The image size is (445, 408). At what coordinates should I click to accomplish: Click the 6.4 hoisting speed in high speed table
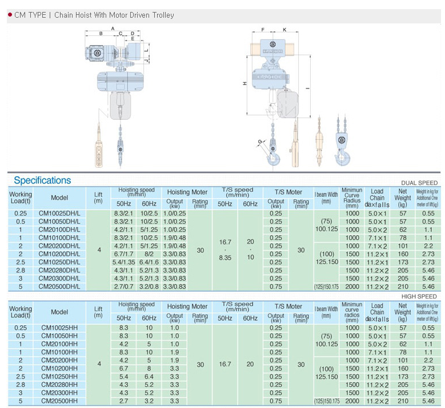point(149,377)
